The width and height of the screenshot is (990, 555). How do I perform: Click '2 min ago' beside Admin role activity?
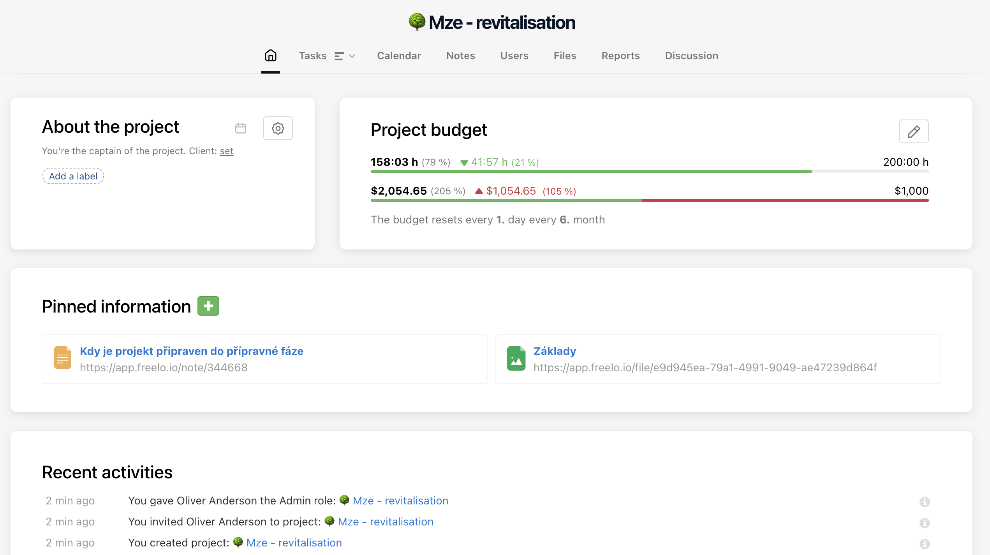coord(70,501)
